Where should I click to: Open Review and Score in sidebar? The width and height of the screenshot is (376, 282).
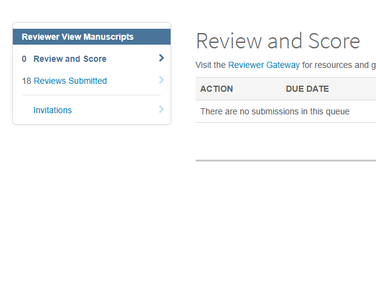tap(70, 59)
